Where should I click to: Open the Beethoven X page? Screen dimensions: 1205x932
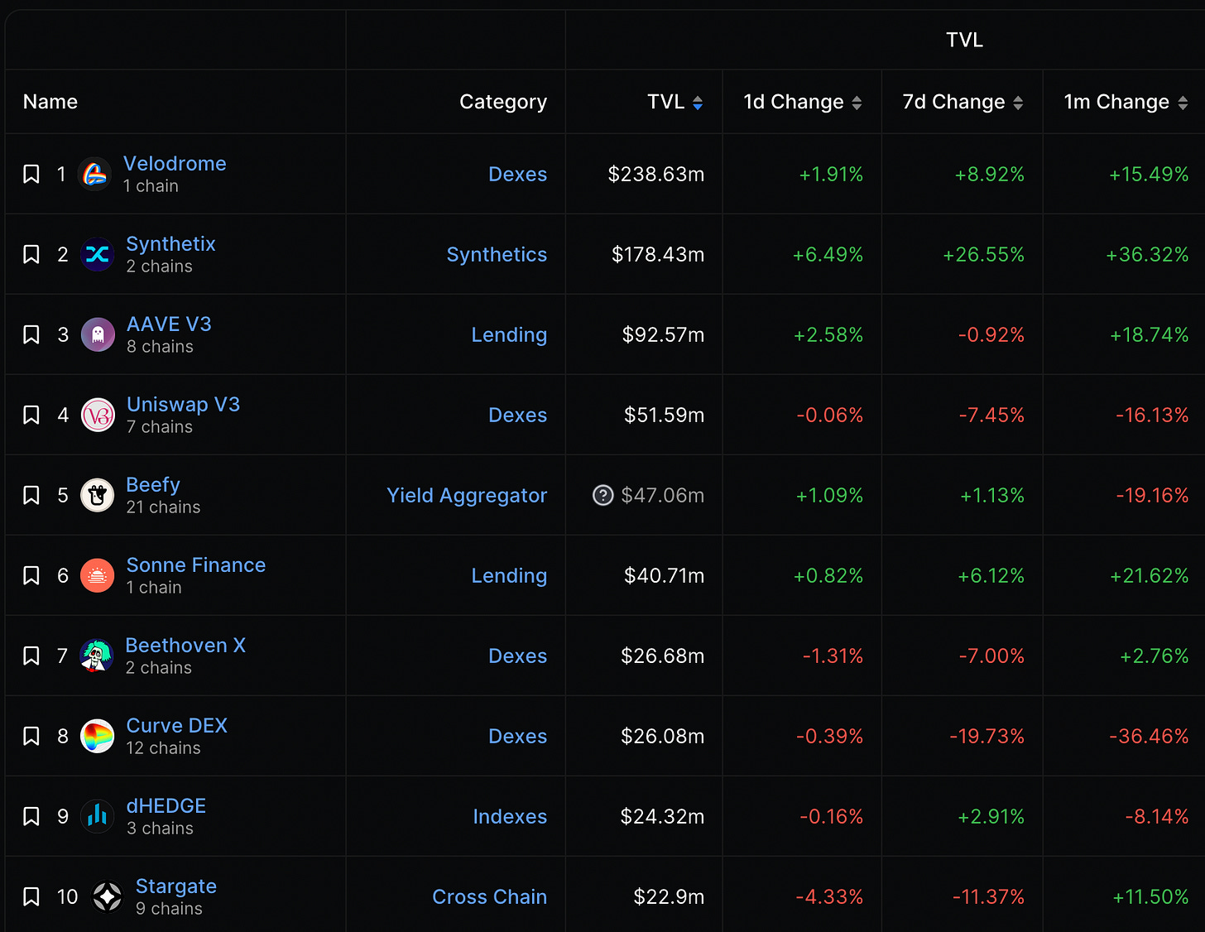click(185, 645)
